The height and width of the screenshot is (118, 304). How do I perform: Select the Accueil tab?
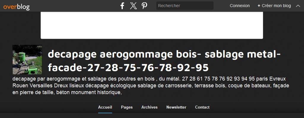tap(105, 107)
